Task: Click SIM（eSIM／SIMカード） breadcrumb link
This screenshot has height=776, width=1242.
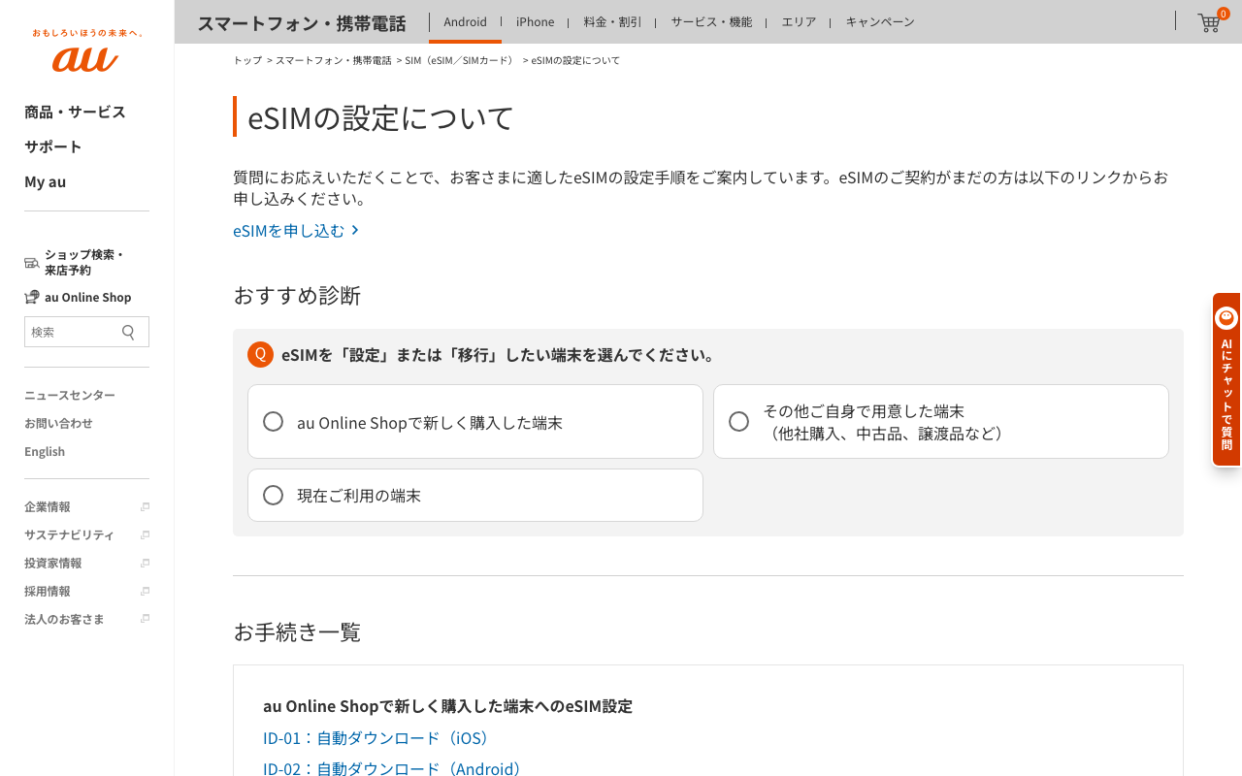Action: coord(462,60)
